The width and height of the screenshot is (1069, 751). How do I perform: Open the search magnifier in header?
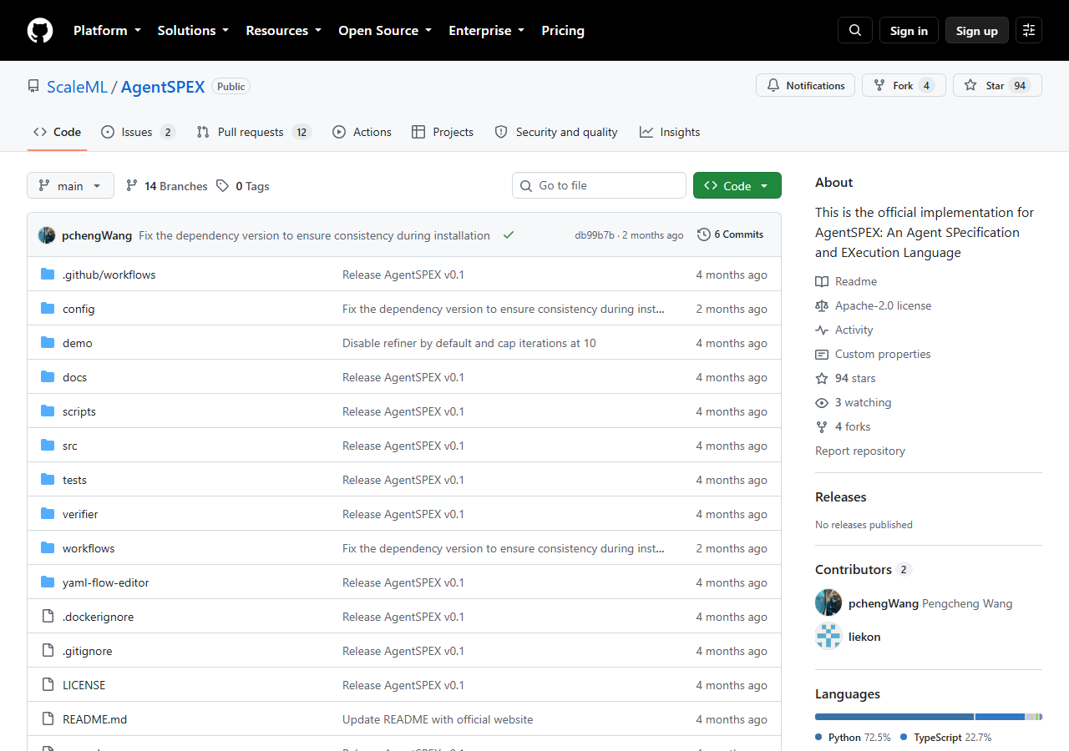pos(855,30)
